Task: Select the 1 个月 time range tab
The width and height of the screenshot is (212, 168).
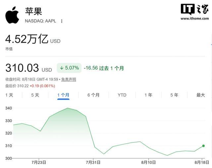Action: pyautogui.click(x=63, y=95)
